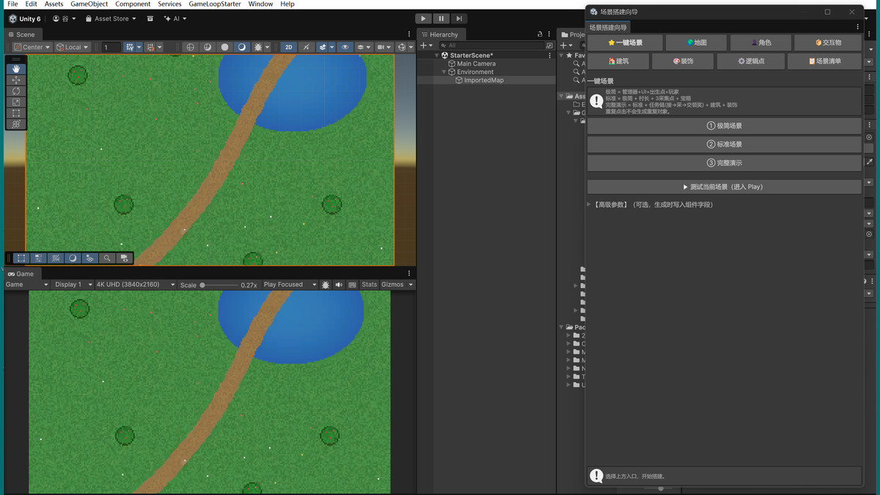This screenshot has height=495, width=880.
Task: Click the Game view keyboard shortcuts icon
Action: pos(352,285)
